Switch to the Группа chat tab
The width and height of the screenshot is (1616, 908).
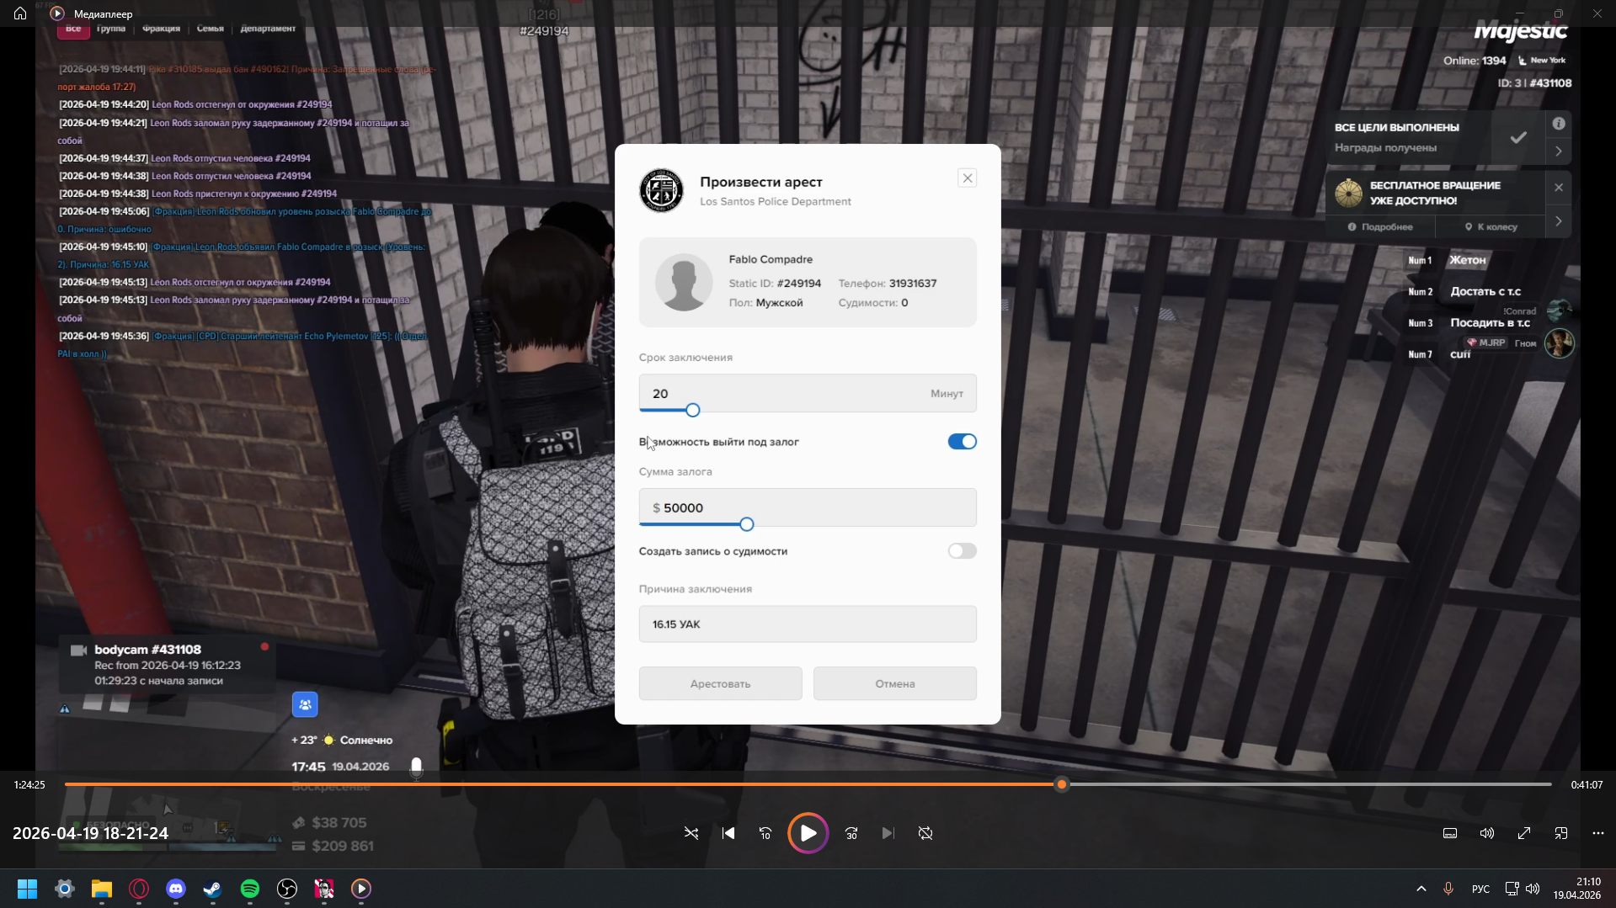[110, 29]
